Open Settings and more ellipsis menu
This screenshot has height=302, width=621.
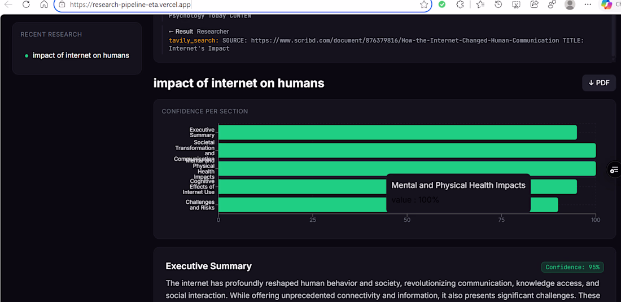[588, 5]
